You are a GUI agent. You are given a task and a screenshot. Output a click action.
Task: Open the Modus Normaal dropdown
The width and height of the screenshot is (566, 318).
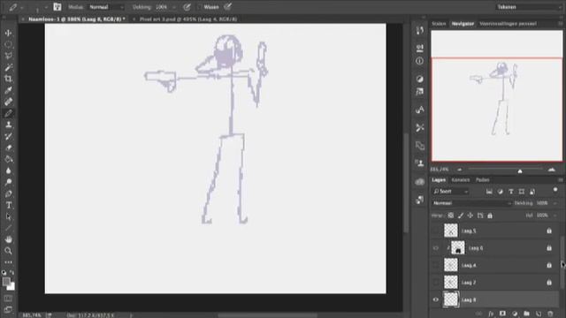106,7
